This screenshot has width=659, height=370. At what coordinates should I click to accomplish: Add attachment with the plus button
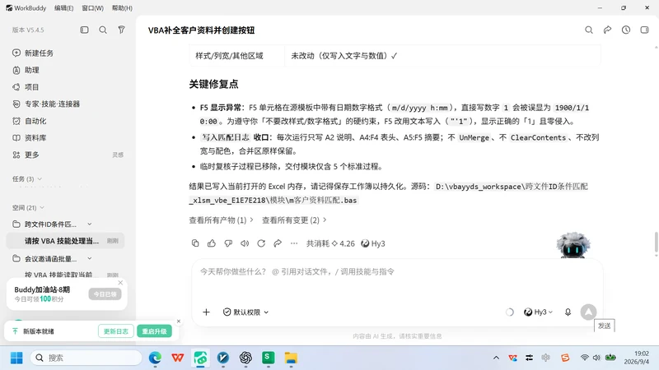206,312
